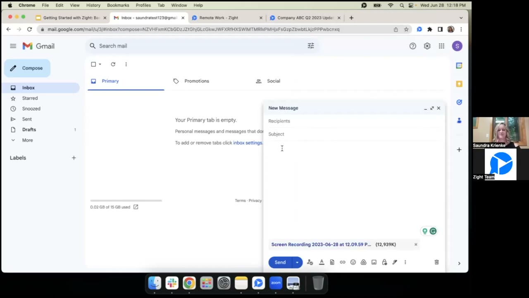Open the Drafts folder
The image size is (529, 298).
pos(40,130)
